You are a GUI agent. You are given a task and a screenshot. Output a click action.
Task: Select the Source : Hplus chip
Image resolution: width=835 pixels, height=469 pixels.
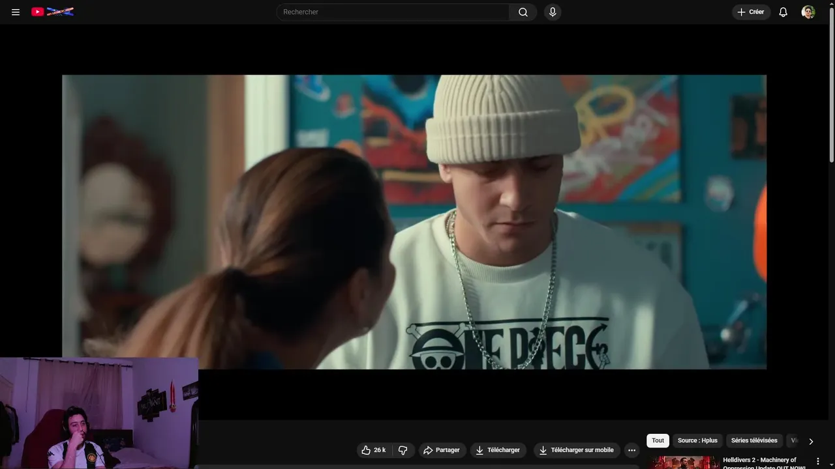click(x=697, y=440)
